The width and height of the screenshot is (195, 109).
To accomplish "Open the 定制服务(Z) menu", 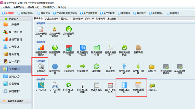I will pos(49,7).
